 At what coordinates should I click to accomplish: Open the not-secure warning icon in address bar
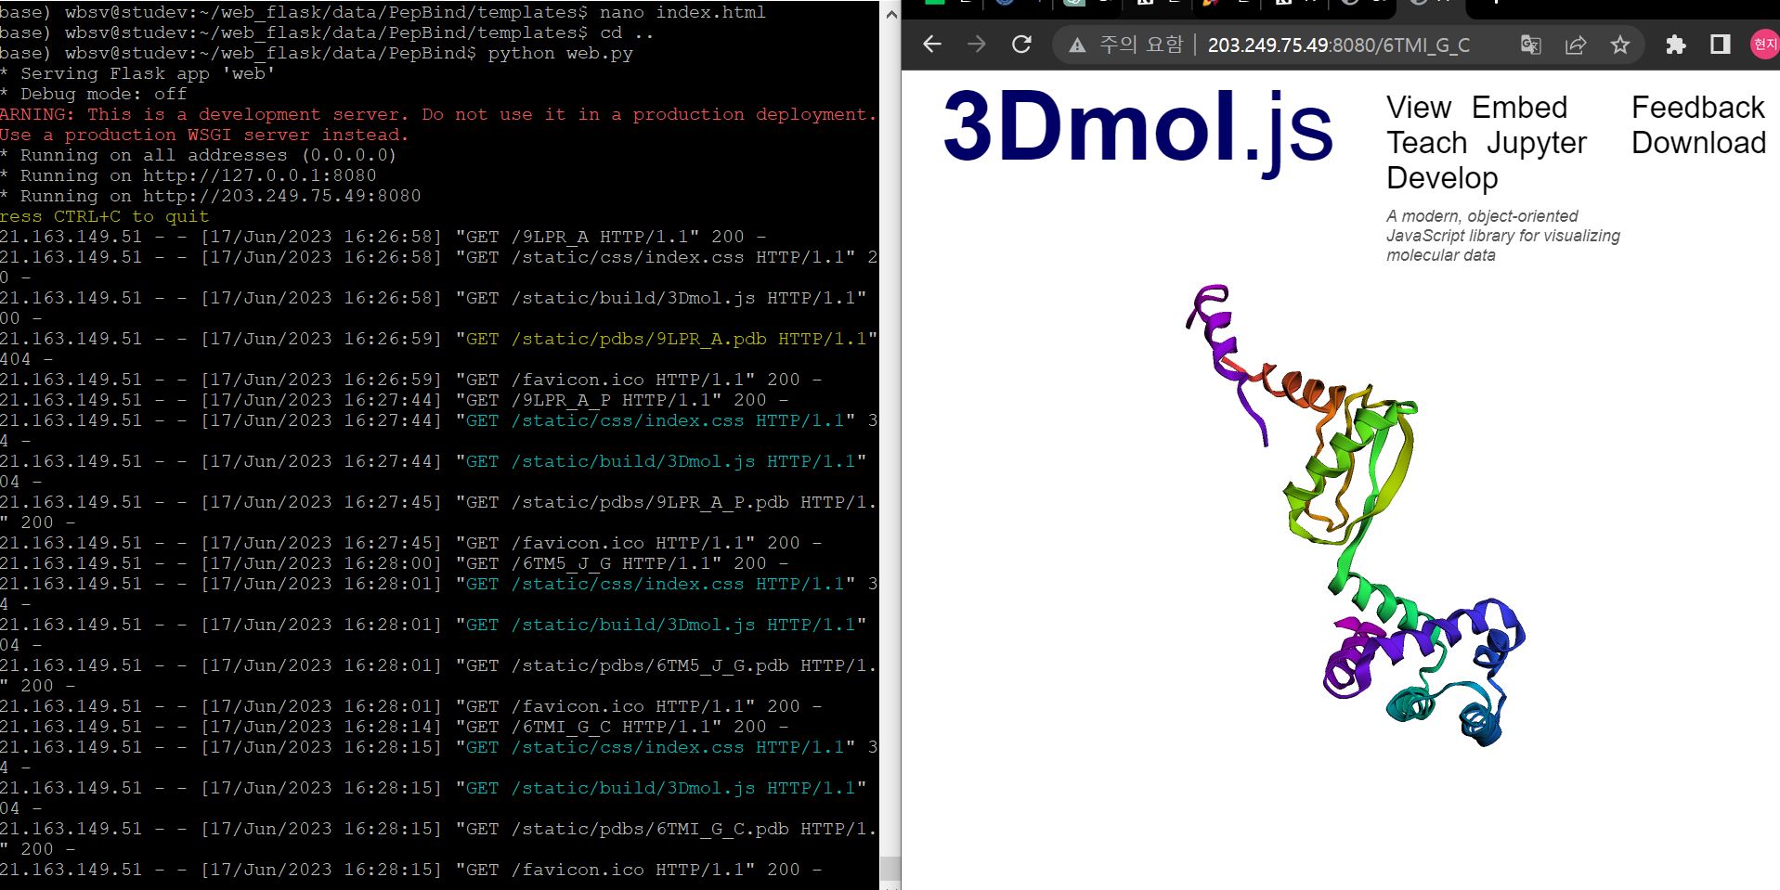(1077, 45)
